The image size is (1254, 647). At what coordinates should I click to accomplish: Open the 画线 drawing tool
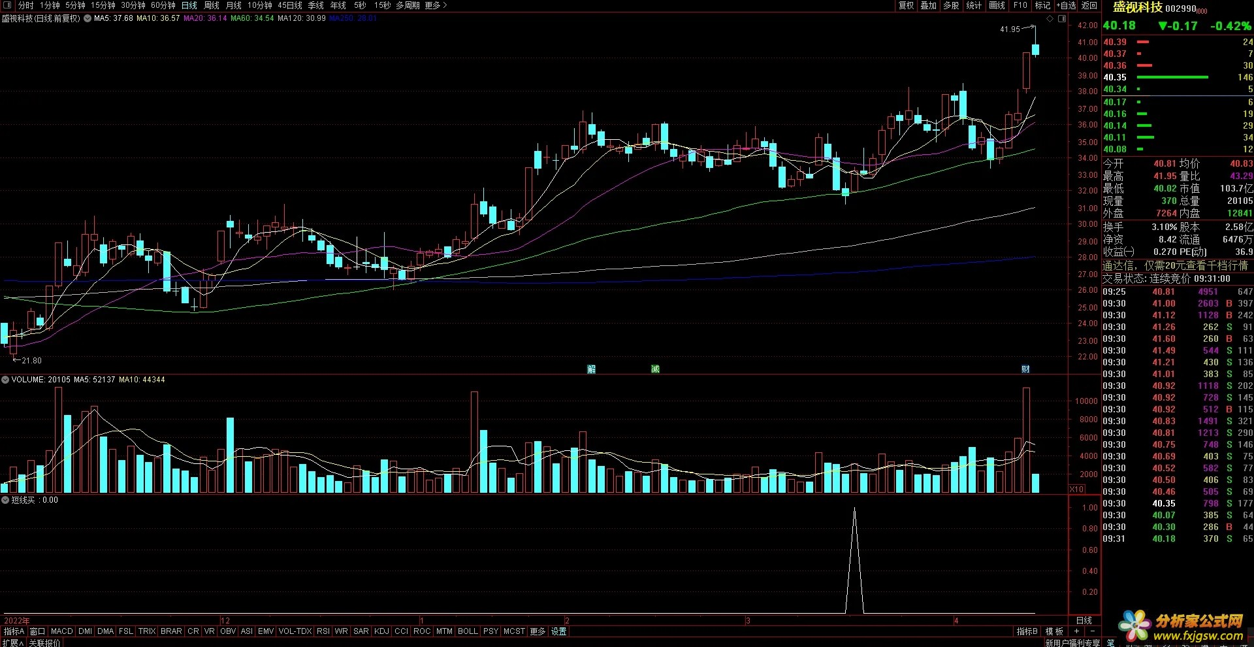(x=997, y=5)
